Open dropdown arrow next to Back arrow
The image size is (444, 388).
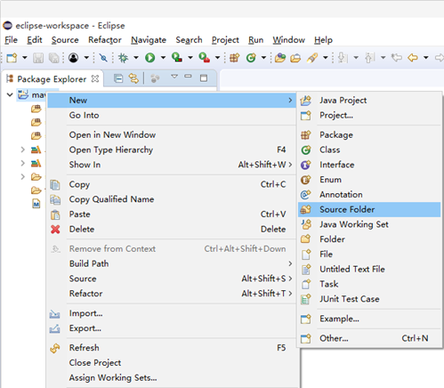pyautogui.click(x=426, y=58)
